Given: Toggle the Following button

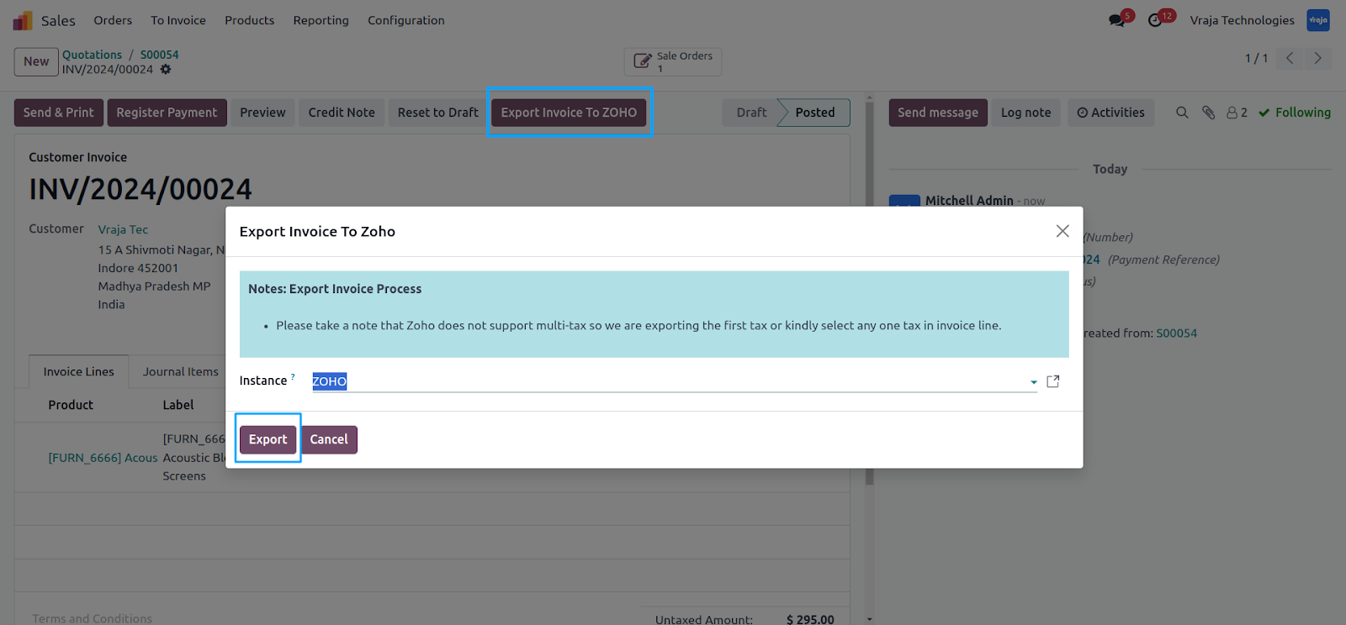Looking at the screenshot, I should [x=1295, y=113].
